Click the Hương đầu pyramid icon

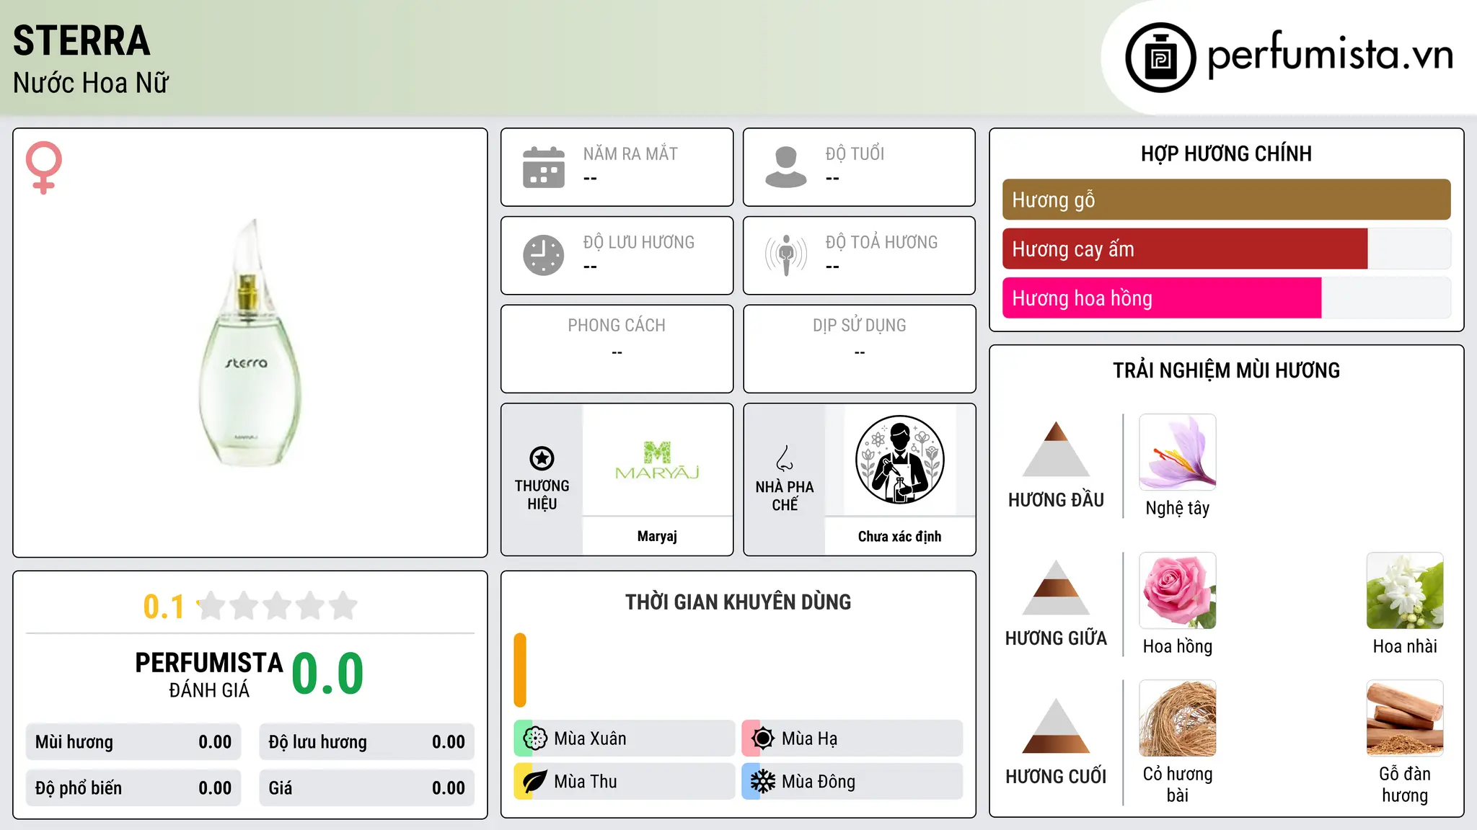[1056, 449]
